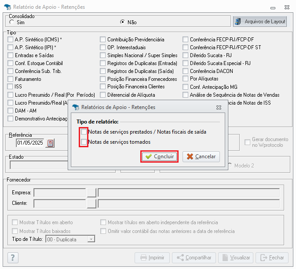The height and width of the screenshot is (269, 296).
Task: Click the Empresa lookup button
Action: click(91, 193)
